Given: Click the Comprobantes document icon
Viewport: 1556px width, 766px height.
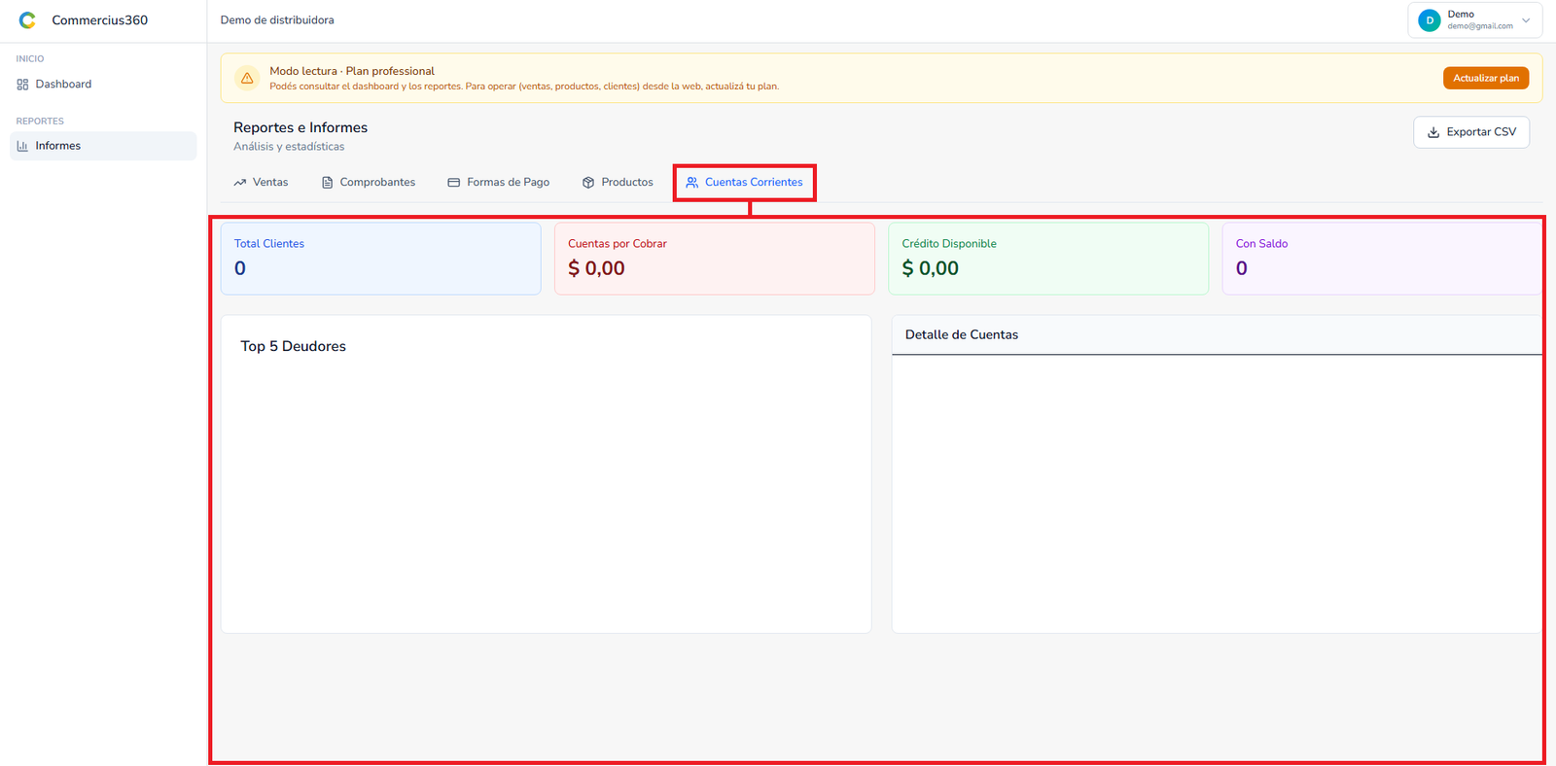Looking at the screenshot, I should (328, 183).
